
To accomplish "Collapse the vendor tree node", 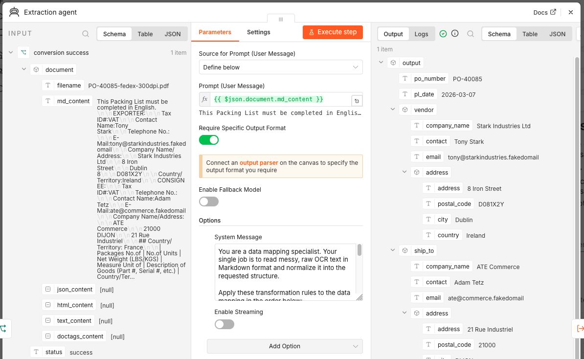I will (x=393, y=110).
